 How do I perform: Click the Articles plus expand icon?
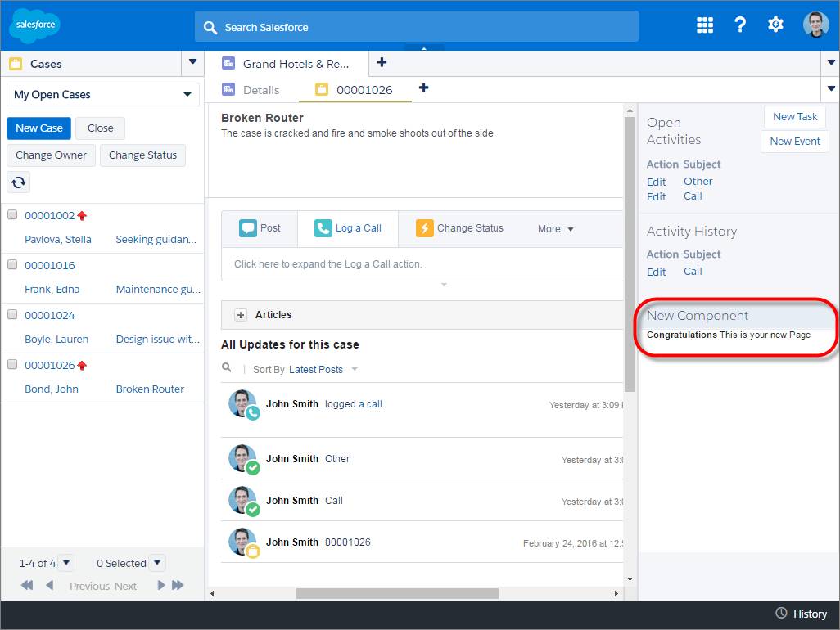(241, 315)
